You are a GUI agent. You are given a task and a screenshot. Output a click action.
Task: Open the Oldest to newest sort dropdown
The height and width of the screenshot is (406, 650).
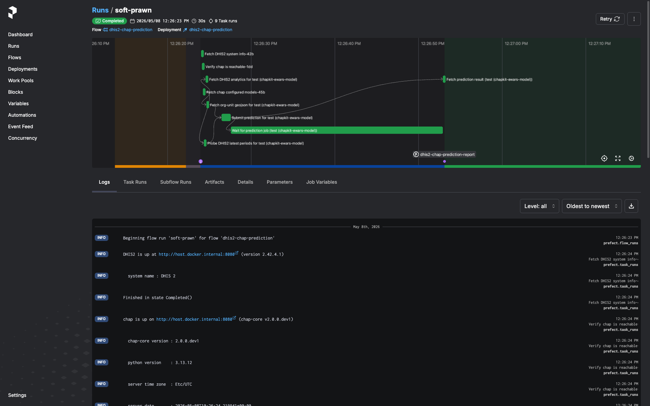pos(592,206)
